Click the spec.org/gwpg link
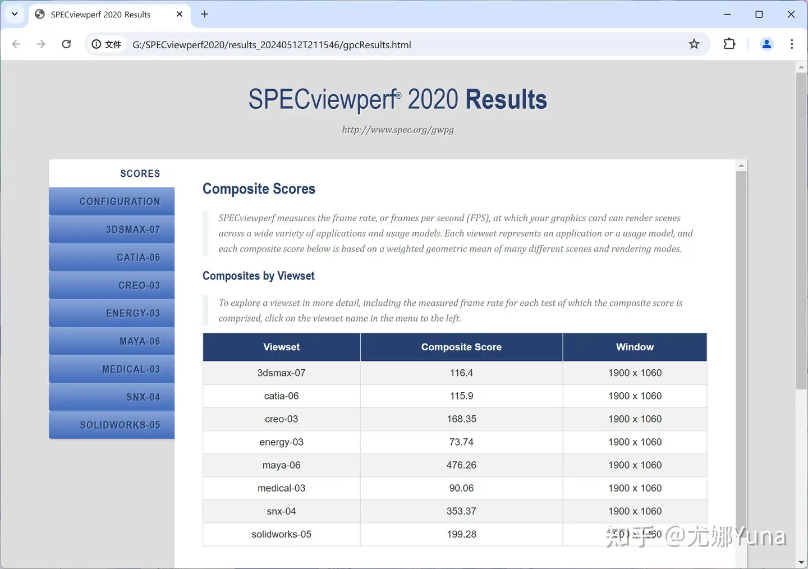The height and width of the screenshot is (569, 808). pyautogui.click(x=398, y=130)
